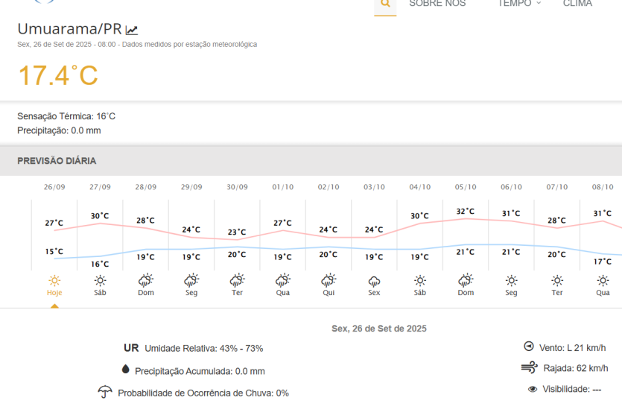The height and width of the screenshot is (415, 622).
Task: Select Sunday 28/09 rain forecast icon
Action: click(146, 281)
